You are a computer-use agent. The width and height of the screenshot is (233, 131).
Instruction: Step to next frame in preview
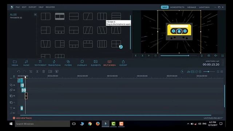[x=142, y=56]
